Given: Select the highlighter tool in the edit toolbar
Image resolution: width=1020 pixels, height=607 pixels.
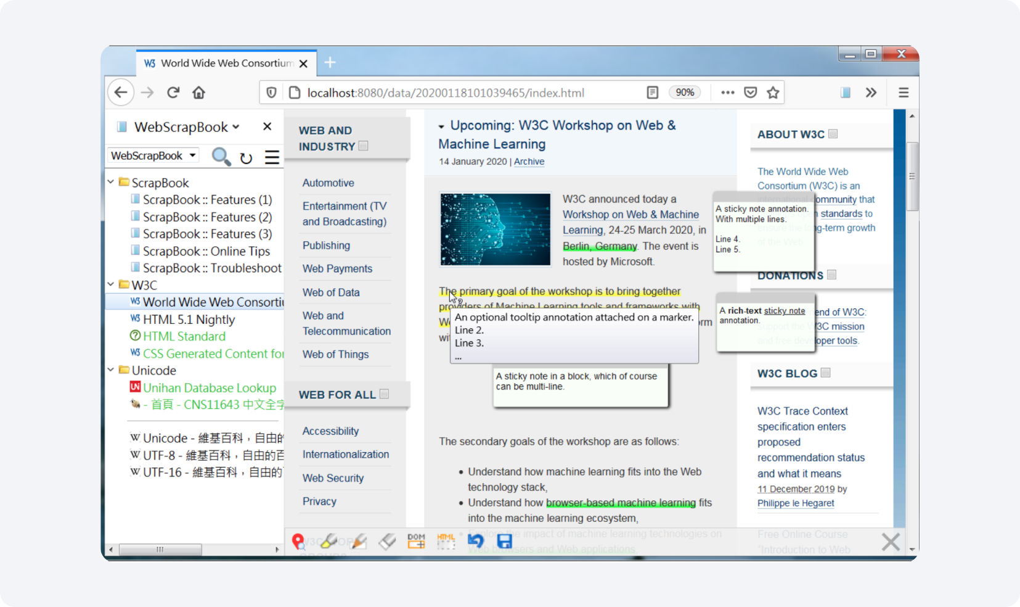Looking at the screenshot, I should 329,542.
